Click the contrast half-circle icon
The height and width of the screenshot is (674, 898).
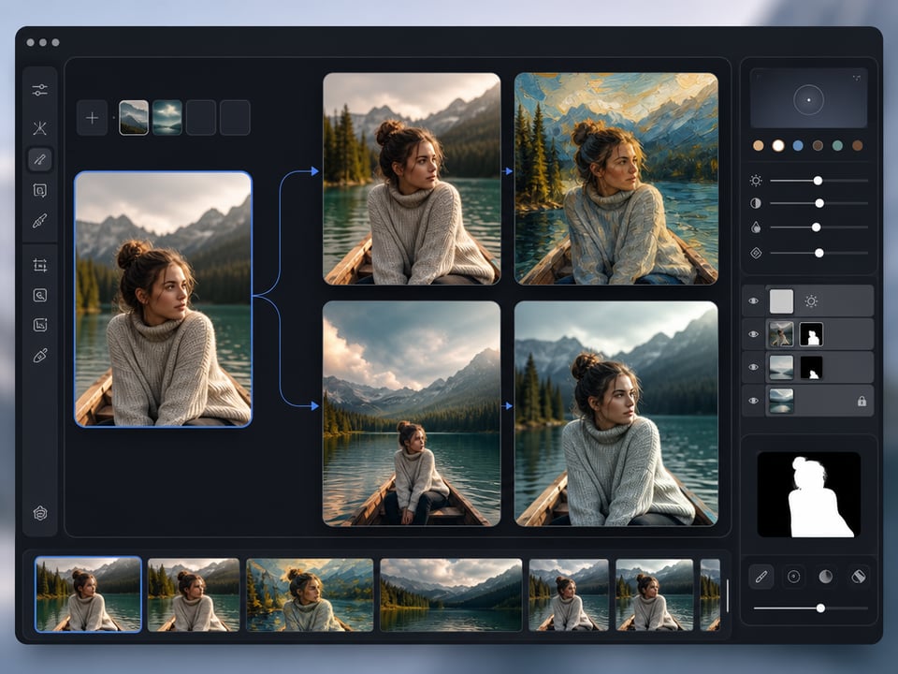(x=756, y=203)
